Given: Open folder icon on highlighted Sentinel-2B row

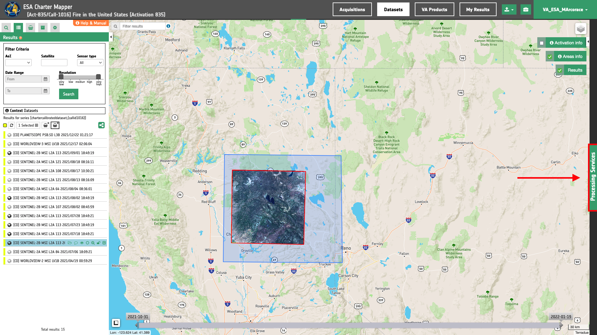Looking at the screenshot, I should (x=70, y=243).
